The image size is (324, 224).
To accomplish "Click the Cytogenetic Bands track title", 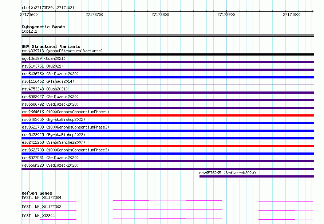I will pos(43,27).
